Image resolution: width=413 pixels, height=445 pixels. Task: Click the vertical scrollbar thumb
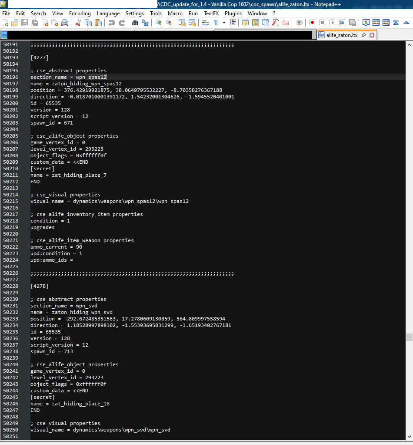coord(409,337)
